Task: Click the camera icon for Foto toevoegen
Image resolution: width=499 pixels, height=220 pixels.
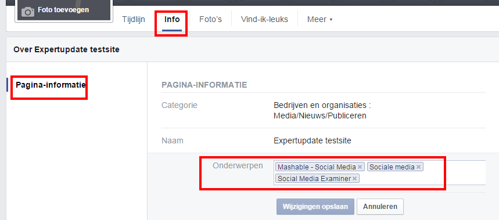Action: [28, 12]
